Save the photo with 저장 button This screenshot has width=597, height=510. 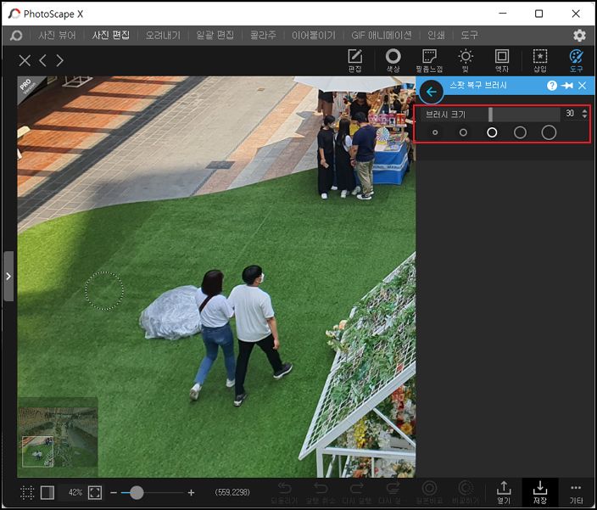pyautogui.click(x=540, y=492)
